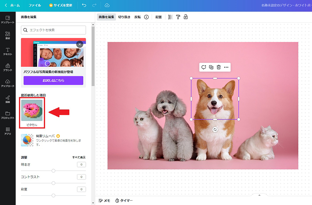Image resolution: width=312 pixels, height=205 pixels.
Task: Click the trash delete icon on floating toolbar
Action: (219, 67)
